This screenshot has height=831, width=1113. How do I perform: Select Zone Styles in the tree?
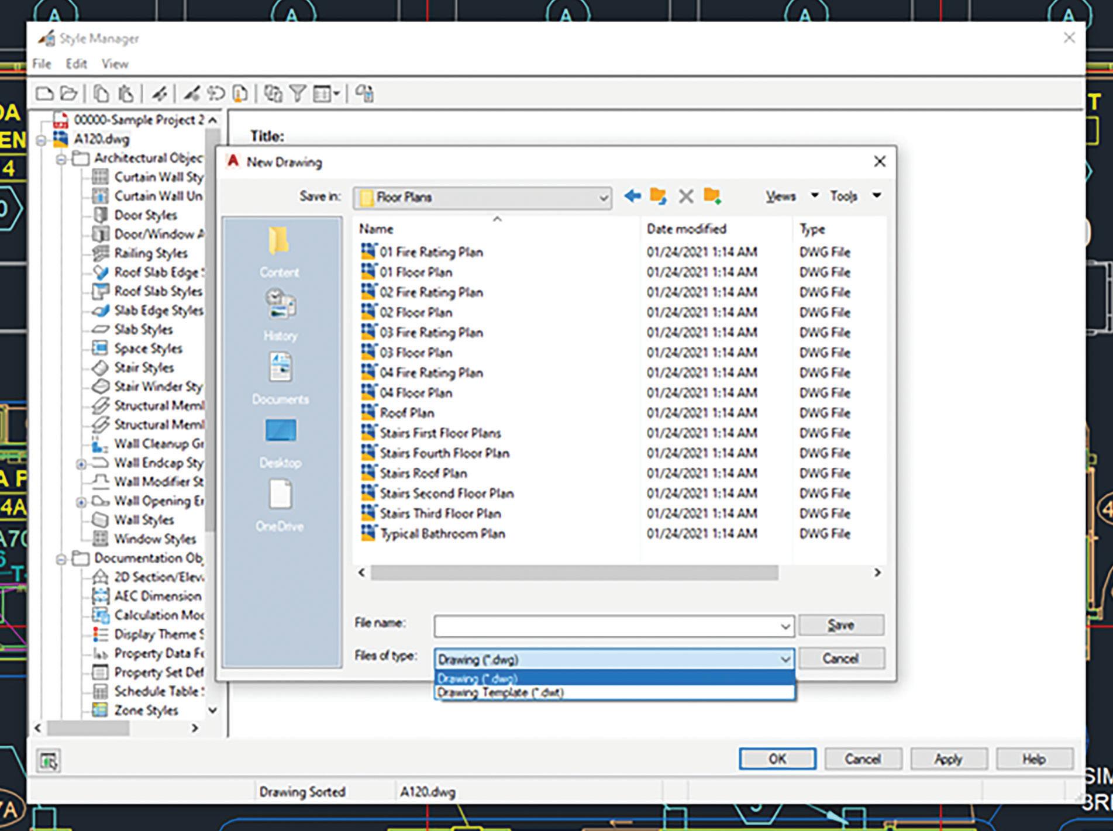tap(146, 711)
